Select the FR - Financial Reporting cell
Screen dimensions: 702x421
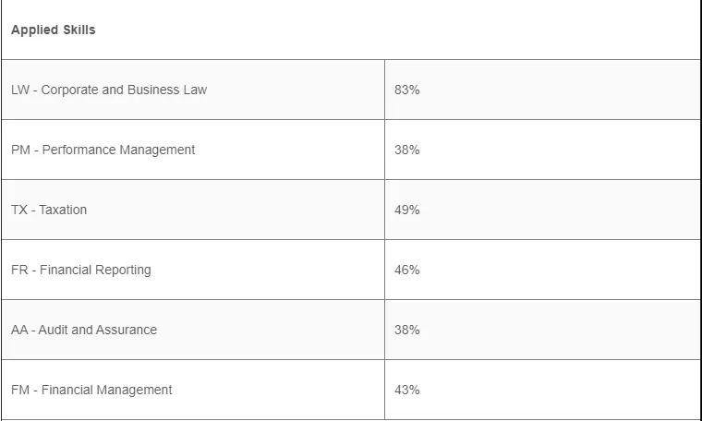[x=81, y=270]
